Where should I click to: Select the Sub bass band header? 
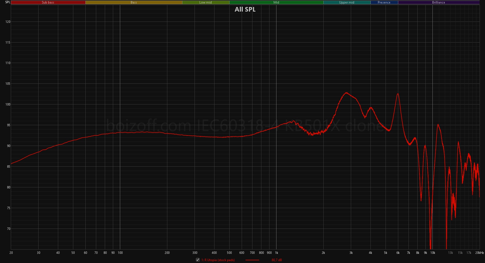pos(48,2)
